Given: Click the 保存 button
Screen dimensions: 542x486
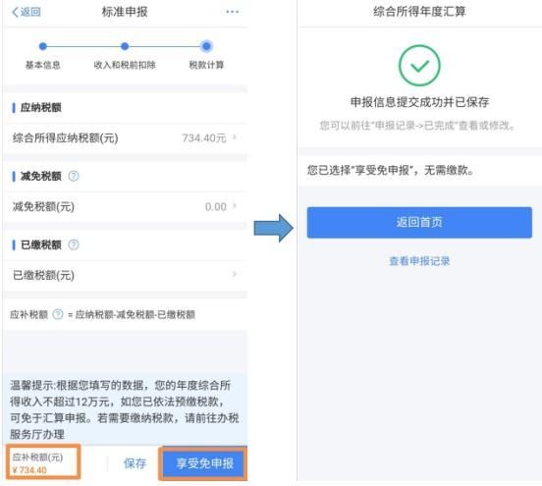Looking at the screenshot, I should (x=135, y=463).
